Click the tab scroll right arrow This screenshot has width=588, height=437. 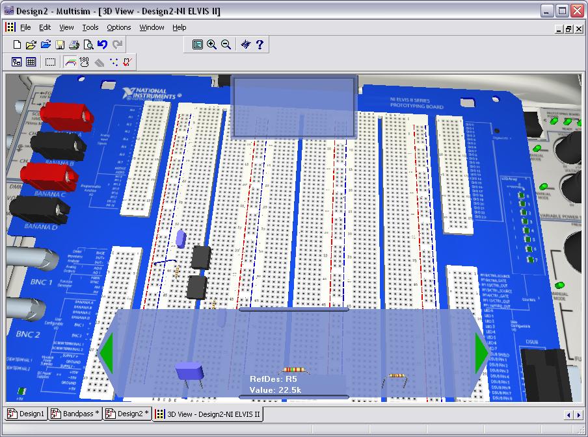coord(577,414)
